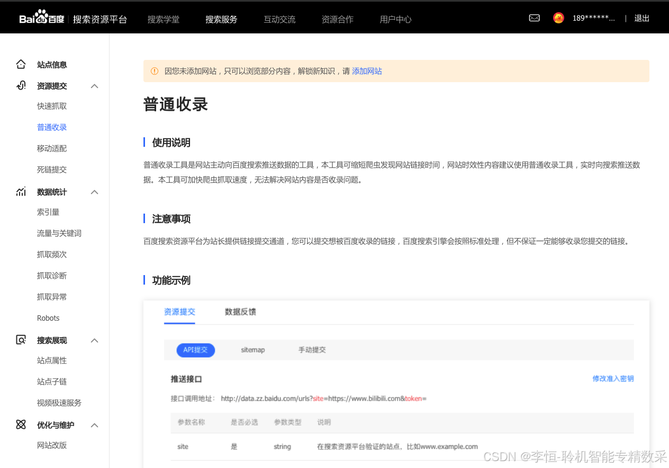Click the 优化与维护 sidebar icon

(x=21, y=425)
